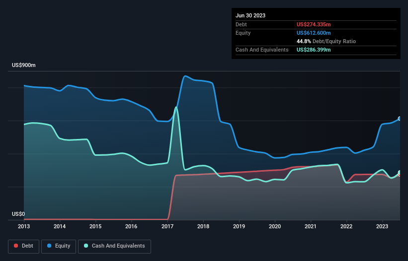Click the 2023 x-axis label
The width and height of the screenshot is (408, 261).
(x=382, y=226)
